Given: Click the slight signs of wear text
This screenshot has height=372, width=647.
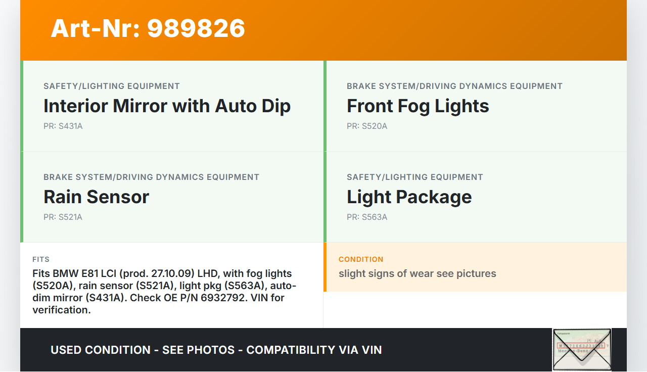Looking at the screenshot, I should 417,274.
